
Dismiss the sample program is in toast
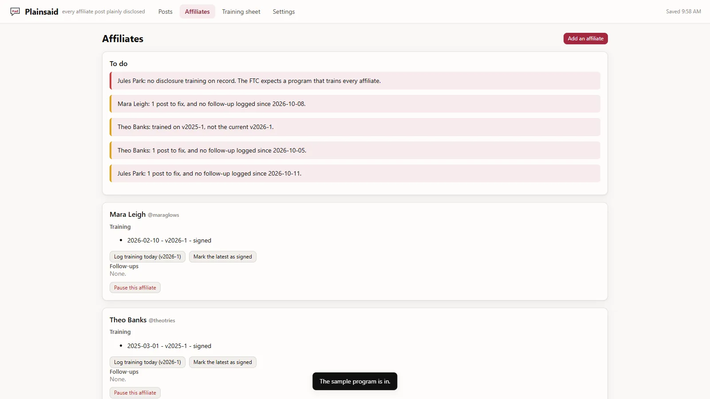(355, 381)
